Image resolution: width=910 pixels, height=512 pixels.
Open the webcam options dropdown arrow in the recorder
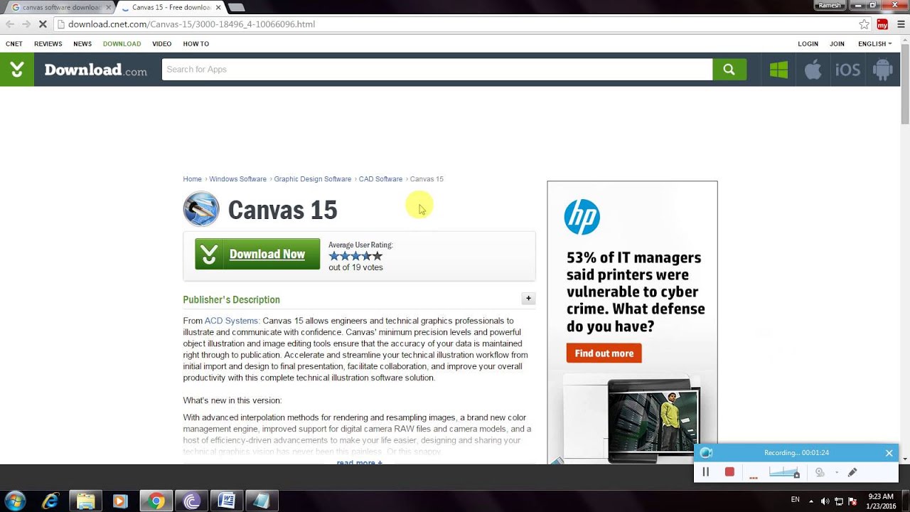(x=837, y=472)
